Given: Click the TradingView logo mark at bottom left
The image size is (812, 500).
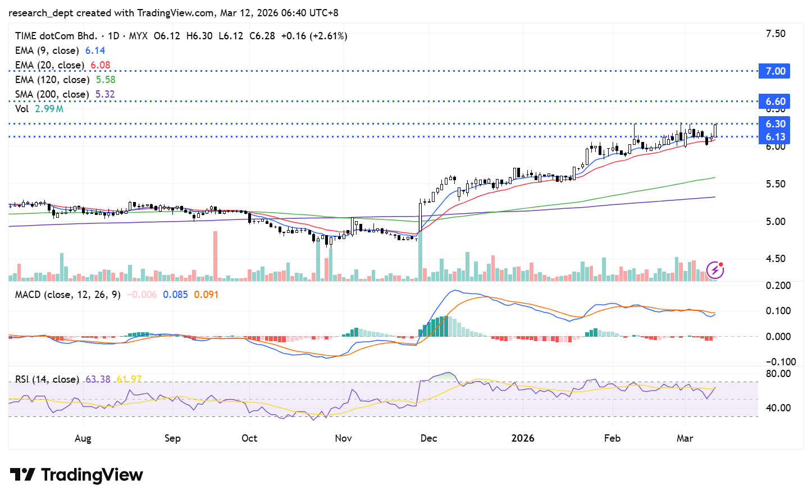Looking at the screenshot, I should (22, 475).
